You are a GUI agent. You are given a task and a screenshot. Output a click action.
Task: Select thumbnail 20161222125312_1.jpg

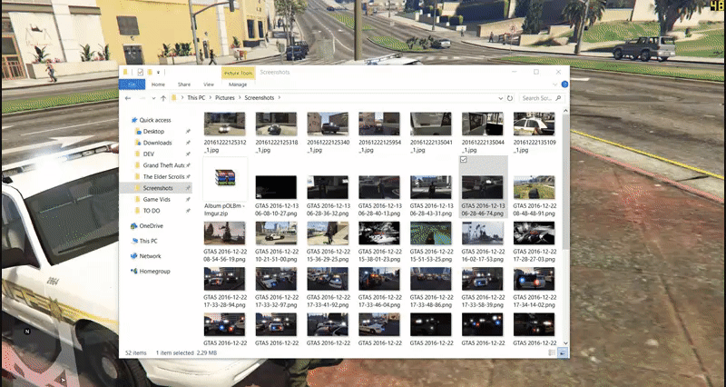coord(225,124)
